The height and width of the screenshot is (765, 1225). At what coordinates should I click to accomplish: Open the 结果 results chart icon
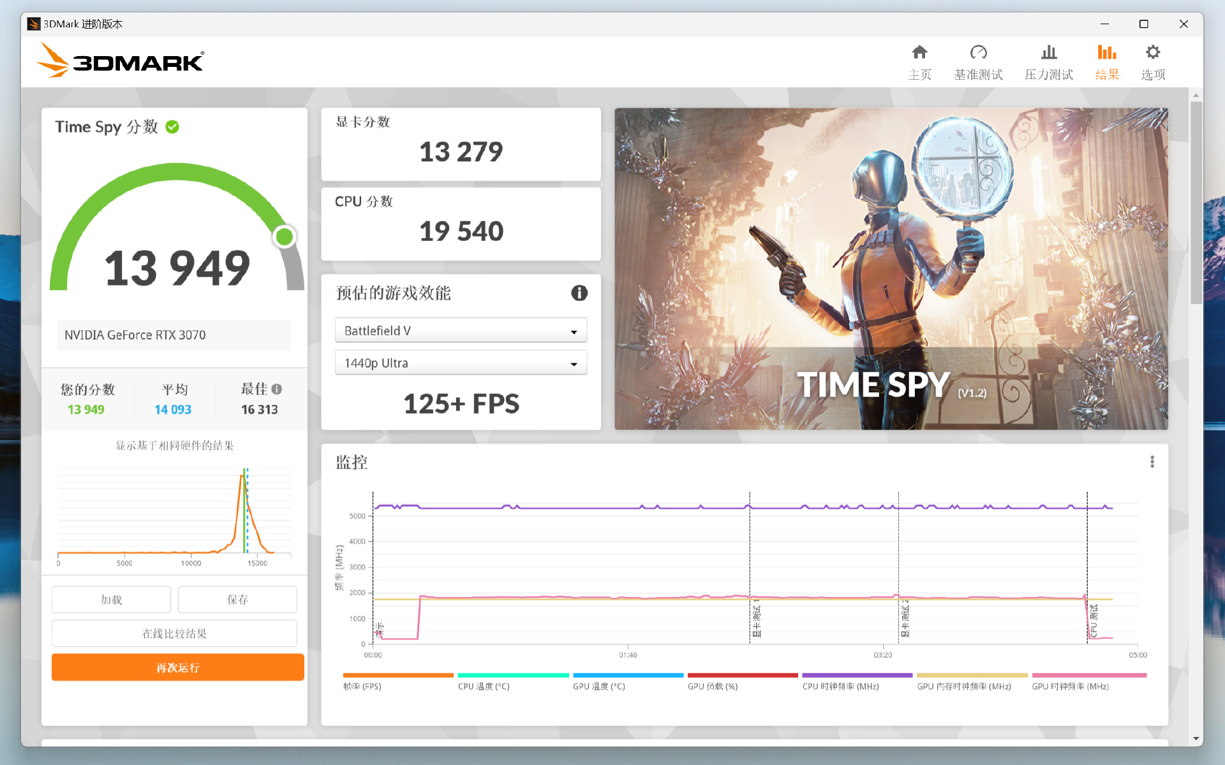tap(1106, 52)
